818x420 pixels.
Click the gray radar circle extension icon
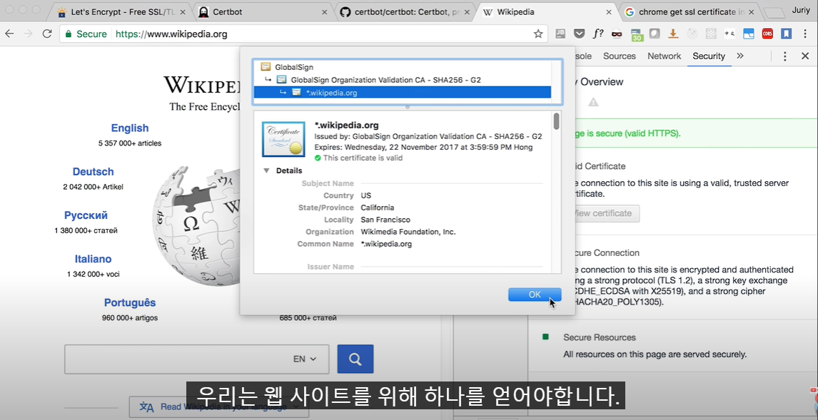pos(692,34)
